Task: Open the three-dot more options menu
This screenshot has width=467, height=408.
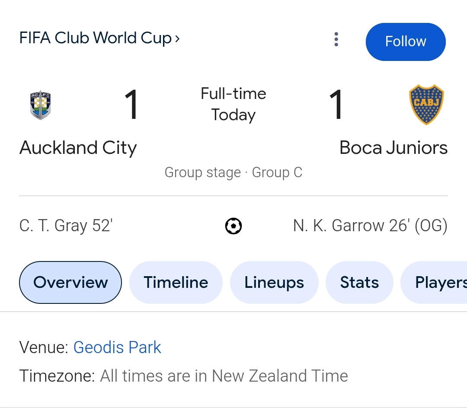Action: pos(336,39)
